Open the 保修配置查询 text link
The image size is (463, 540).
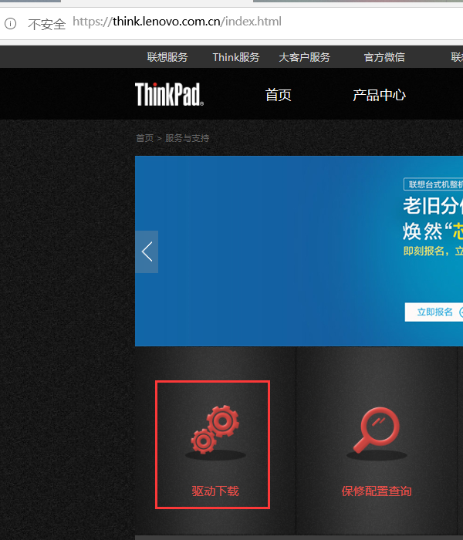click(377, 491)
